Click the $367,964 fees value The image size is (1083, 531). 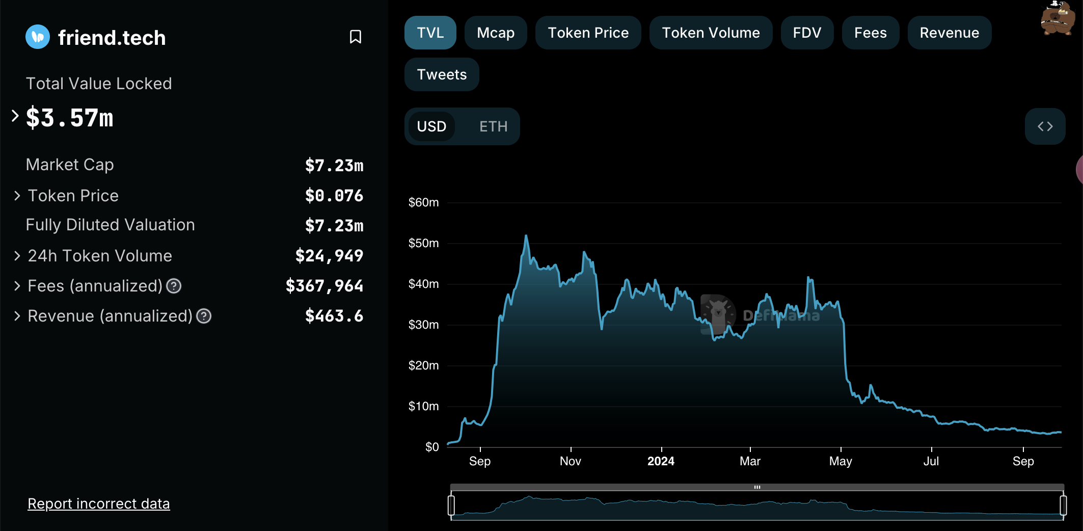click(324, 285)
